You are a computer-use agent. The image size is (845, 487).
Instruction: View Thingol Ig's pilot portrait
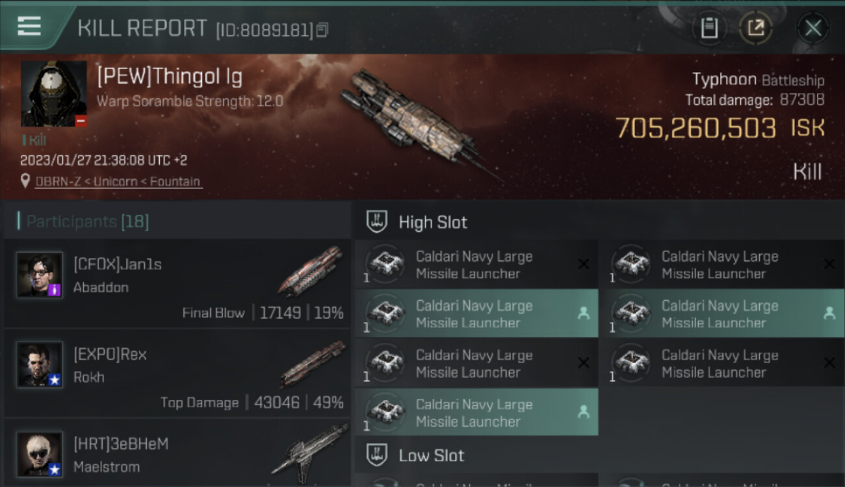pos(54,94)
